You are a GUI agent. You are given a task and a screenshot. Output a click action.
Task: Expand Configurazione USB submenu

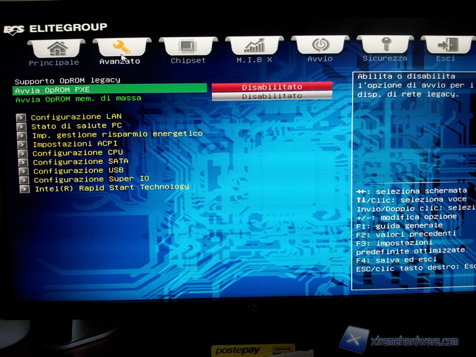78,170
